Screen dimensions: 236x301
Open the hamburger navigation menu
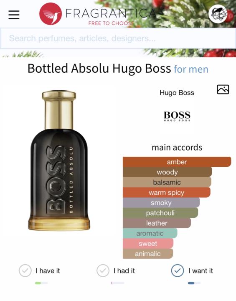pos(14,15)
